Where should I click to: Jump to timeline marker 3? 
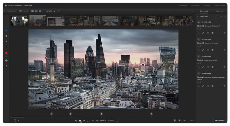101,114
